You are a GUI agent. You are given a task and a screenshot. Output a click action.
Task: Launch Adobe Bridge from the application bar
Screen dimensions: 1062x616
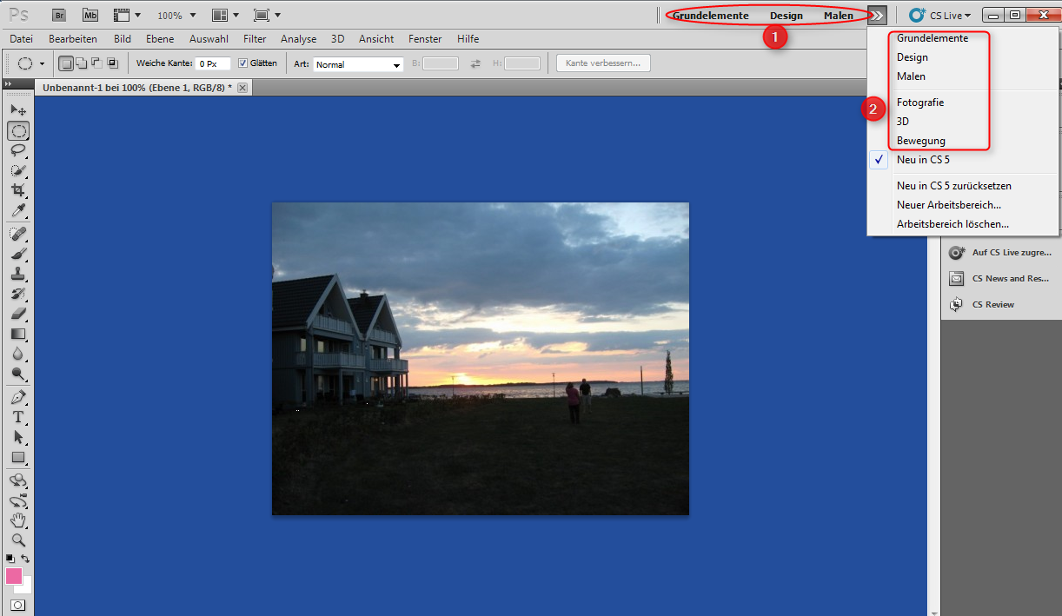[x=58, y=15]
